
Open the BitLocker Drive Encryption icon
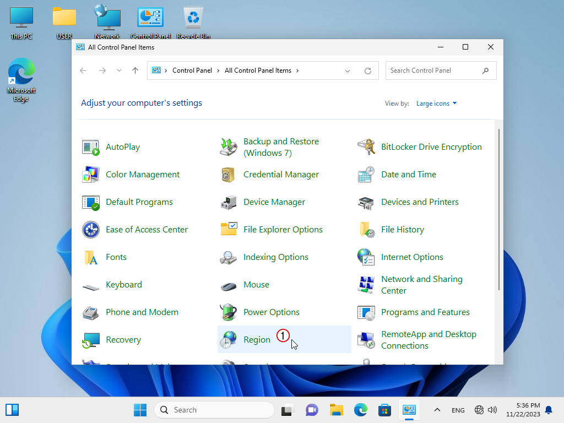tap(366, 147)
